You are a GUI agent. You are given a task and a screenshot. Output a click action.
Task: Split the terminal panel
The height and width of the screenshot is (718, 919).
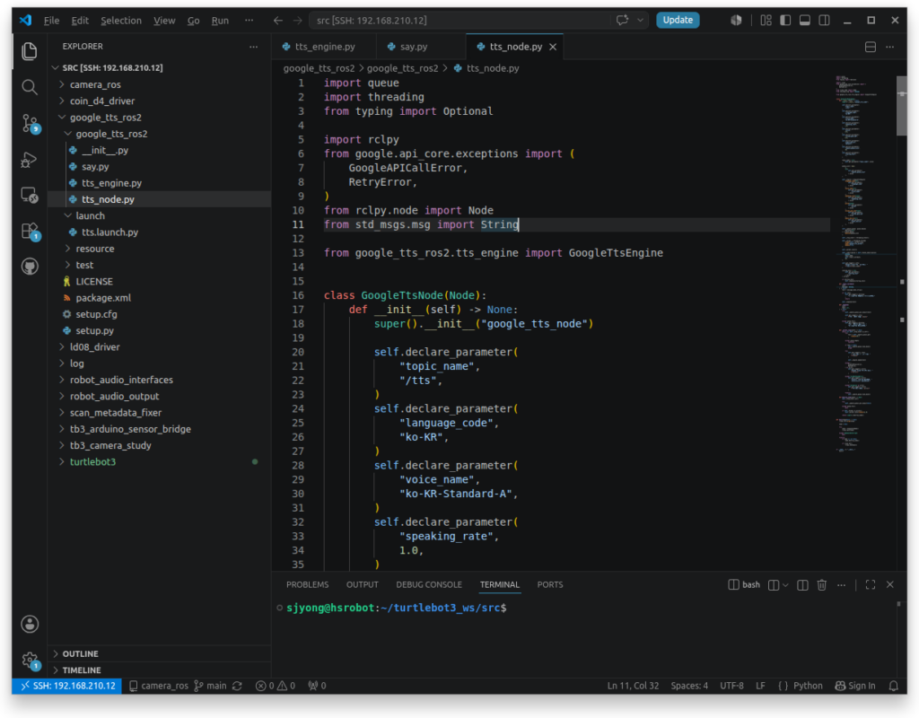pyautogui.click(x=802, y=585)
